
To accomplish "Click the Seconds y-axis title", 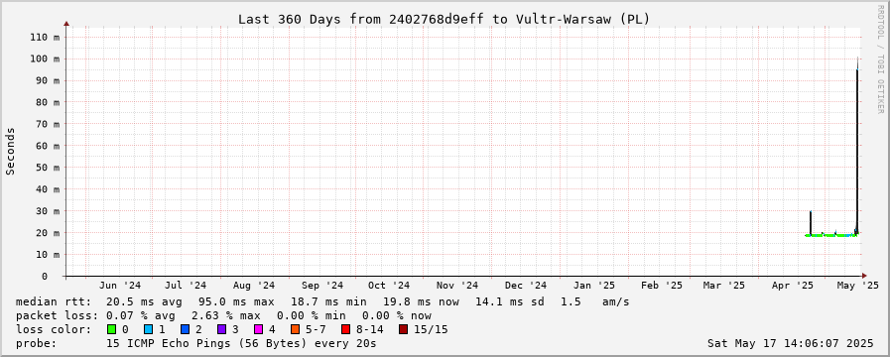I will 10,151.
